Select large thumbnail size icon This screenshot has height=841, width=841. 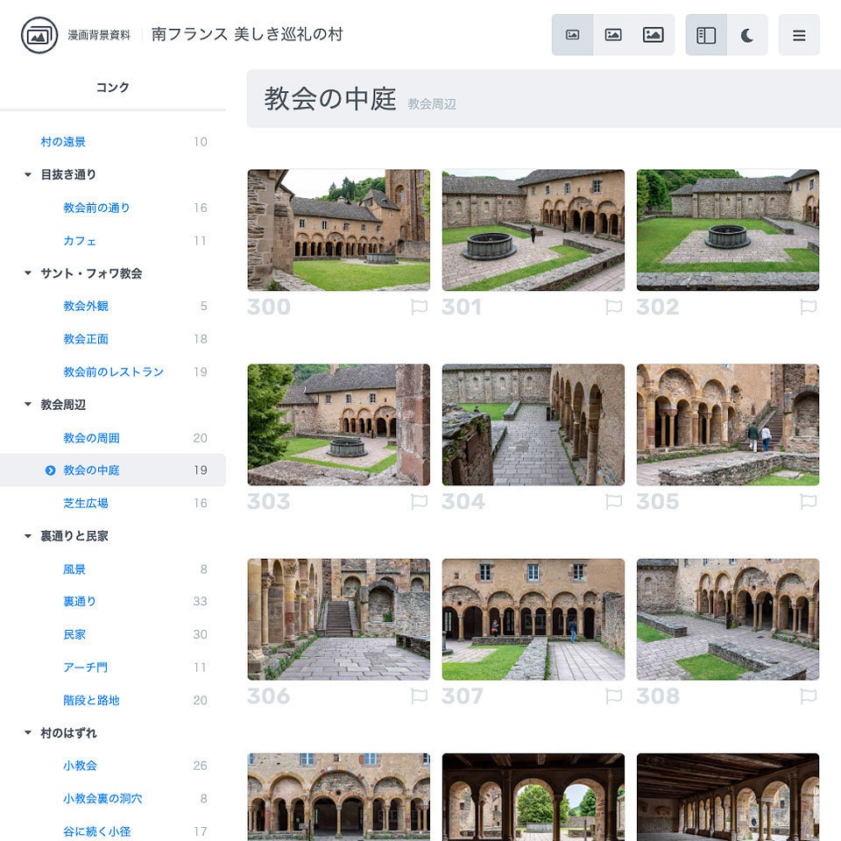coord(654,35)
